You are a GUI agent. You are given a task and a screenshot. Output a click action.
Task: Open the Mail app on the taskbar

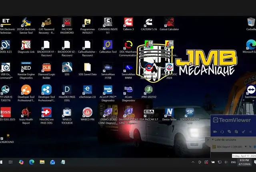pyautogui.click(x=52, y=162)
